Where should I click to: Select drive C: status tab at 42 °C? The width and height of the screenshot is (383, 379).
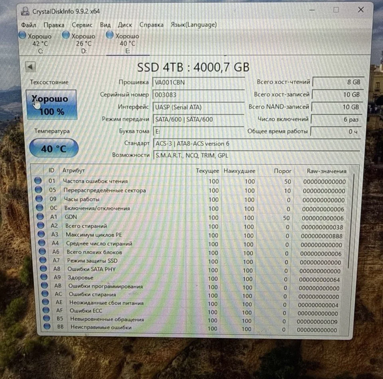point(36,43)
